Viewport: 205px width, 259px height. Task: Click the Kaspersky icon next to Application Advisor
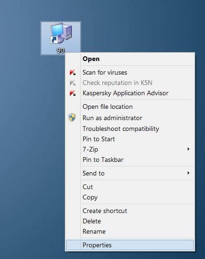point(73,93)
